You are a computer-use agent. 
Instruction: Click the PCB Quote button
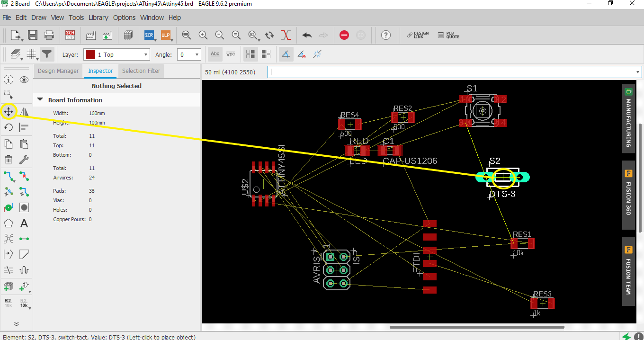[x=448, y=35]
